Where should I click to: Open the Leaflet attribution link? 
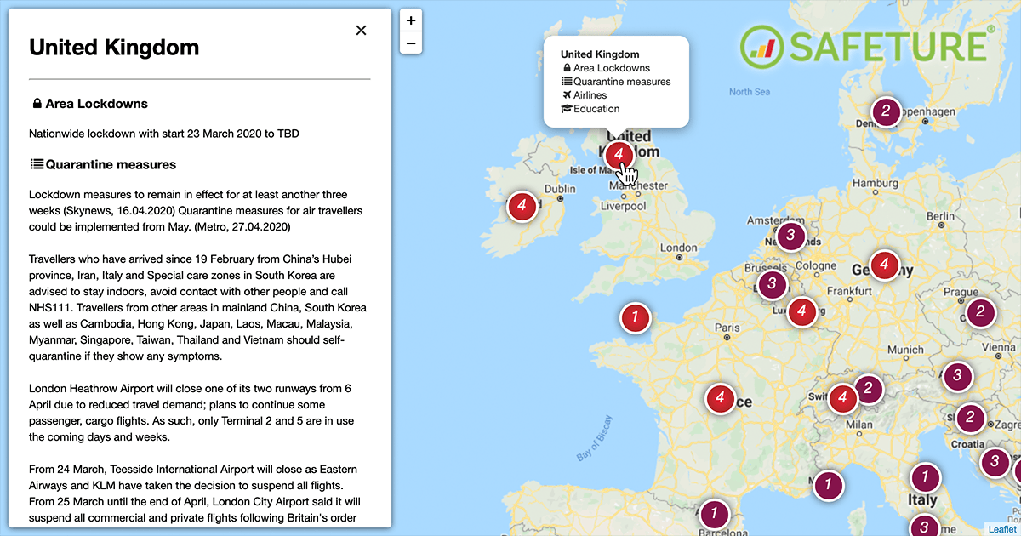click(1001, 528)
